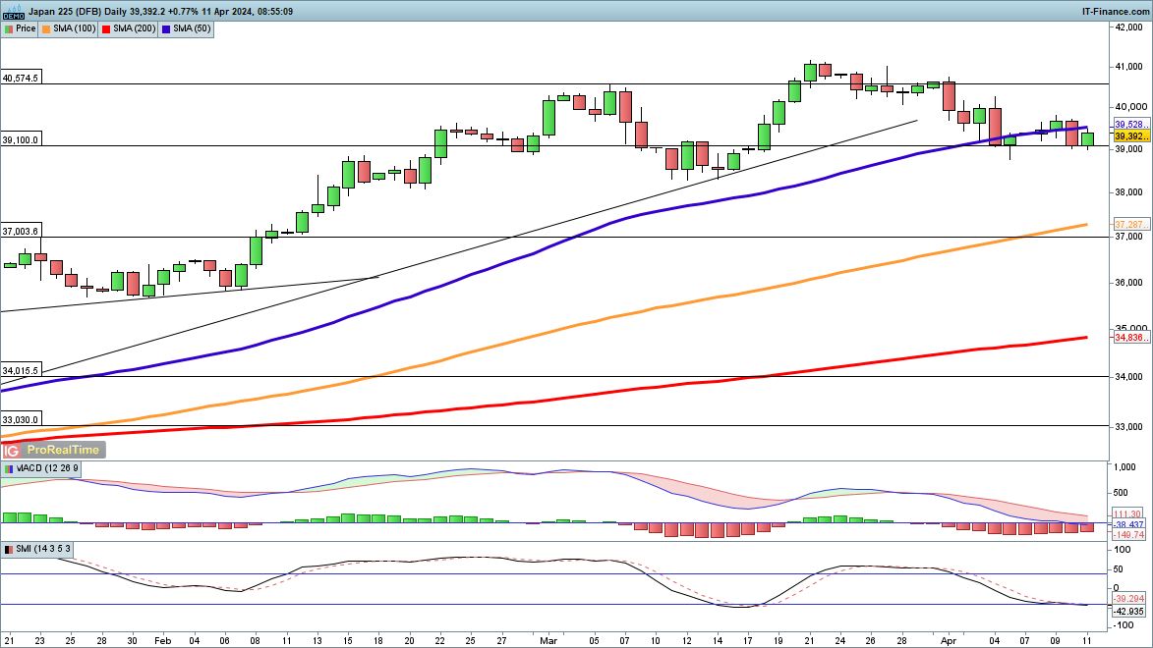Click the blue SMA (50) color swatch
1153x648 pixels.
[166, 28]
